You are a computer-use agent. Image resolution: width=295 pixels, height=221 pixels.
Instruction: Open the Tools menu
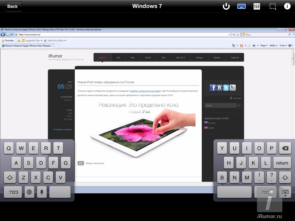coord(283,45)
